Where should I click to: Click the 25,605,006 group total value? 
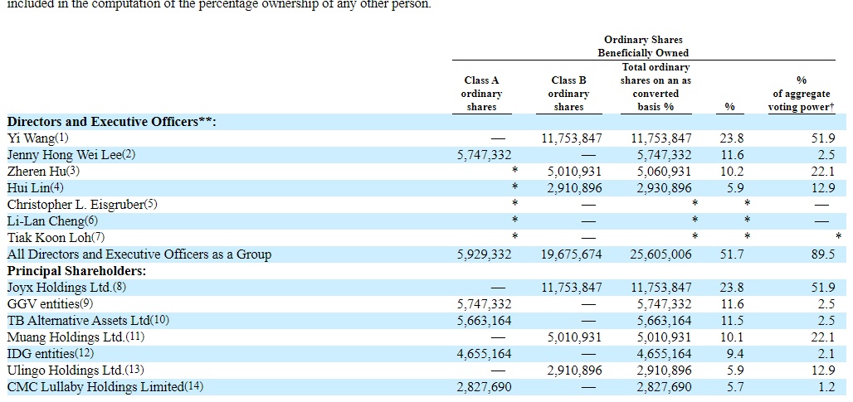click(660, 254)
